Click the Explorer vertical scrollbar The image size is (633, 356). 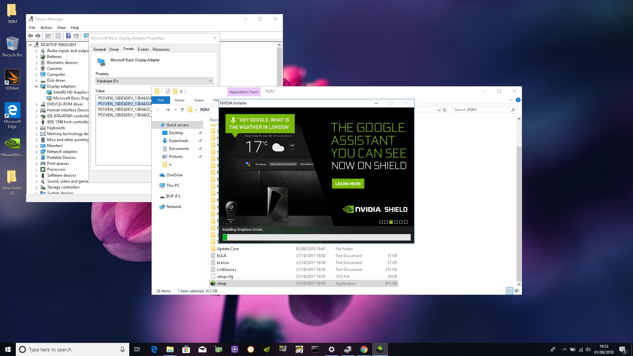[519, 201]
